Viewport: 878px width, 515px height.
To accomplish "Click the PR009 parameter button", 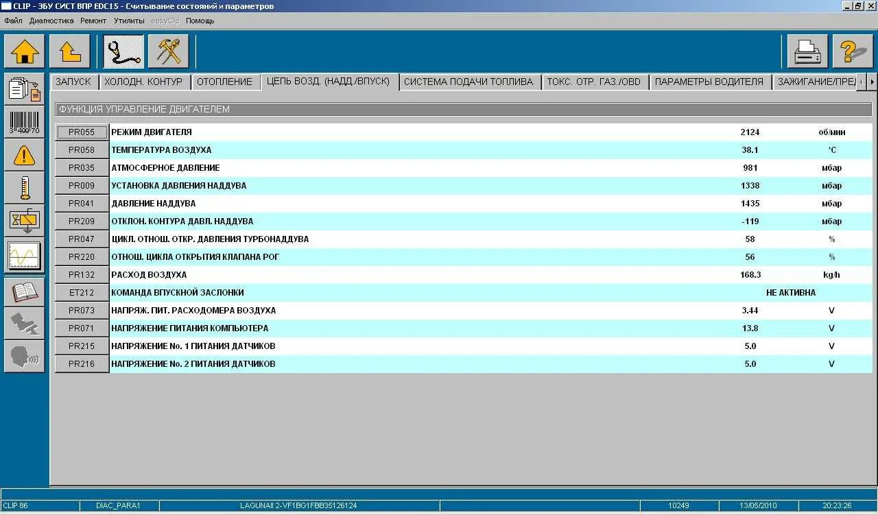I will (x=82, y=186).
